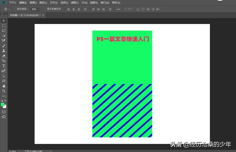Open the 图像 menu
This screenshot has height=152, width=236.
pos(33,3)
